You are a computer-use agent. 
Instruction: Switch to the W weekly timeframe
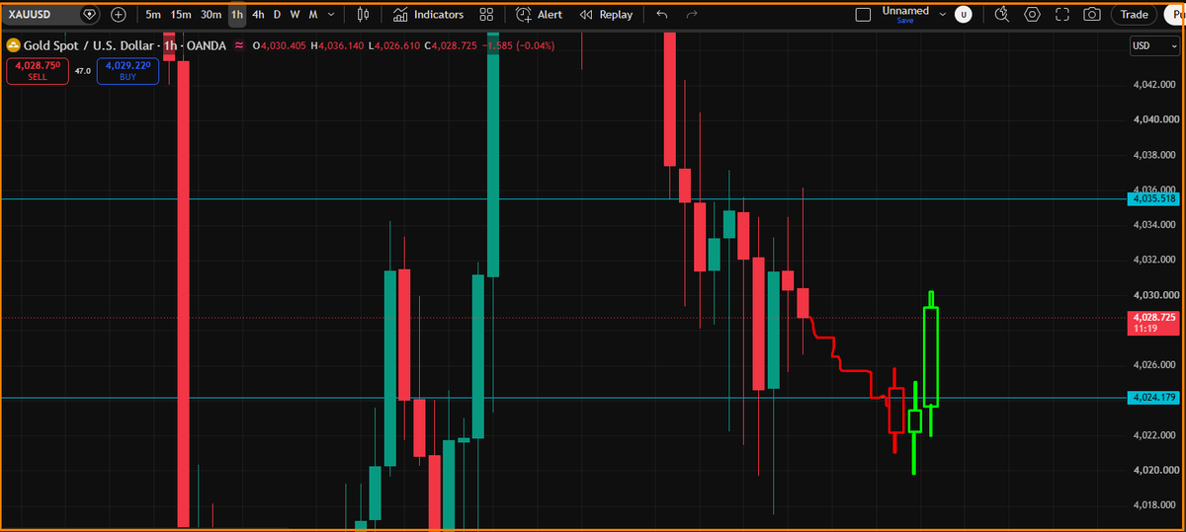[295, 15]
